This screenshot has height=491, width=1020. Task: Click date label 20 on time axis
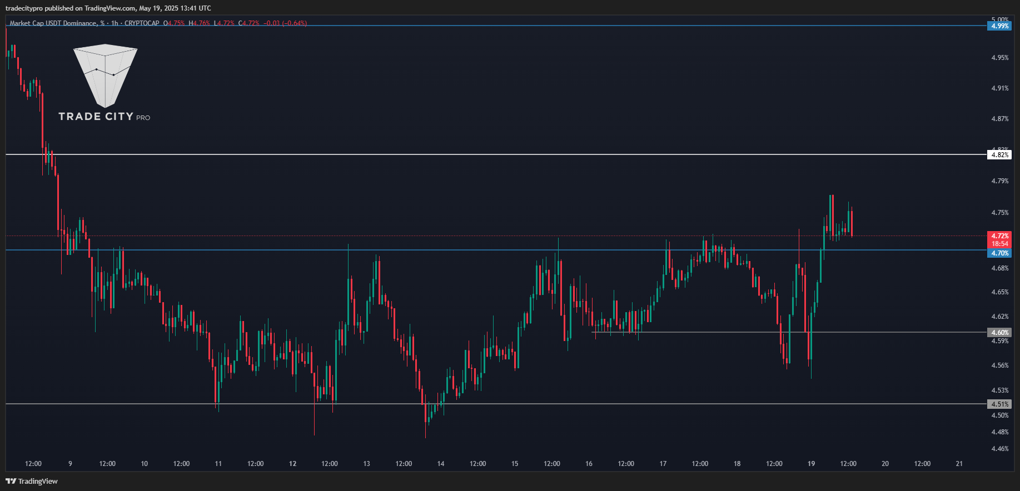(x=885, y=464)
